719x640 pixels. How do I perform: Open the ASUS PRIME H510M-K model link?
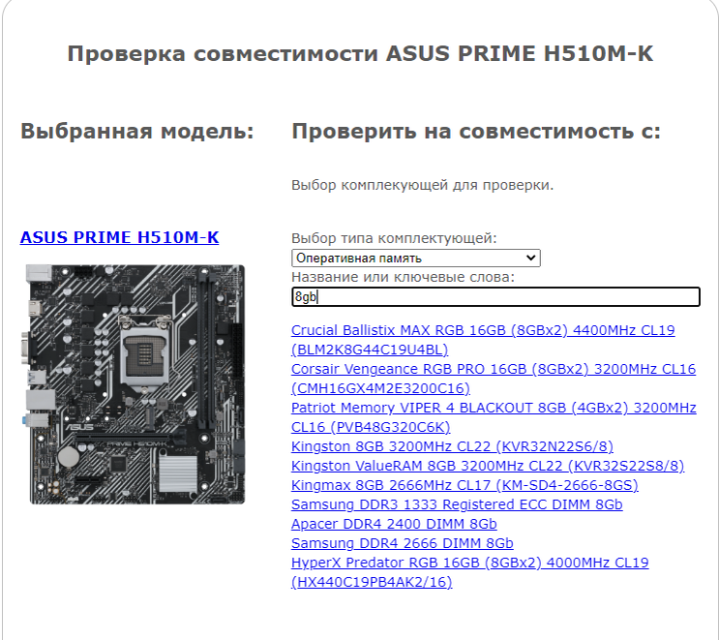pyautogui.click(x=119, y=237)
